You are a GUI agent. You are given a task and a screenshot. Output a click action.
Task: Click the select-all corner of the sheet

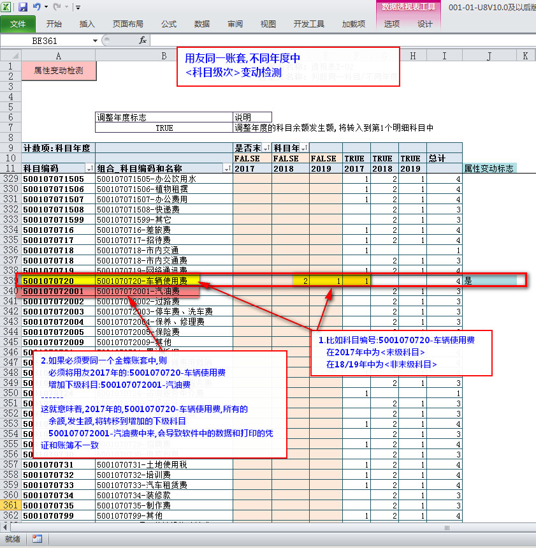[10, 56]
